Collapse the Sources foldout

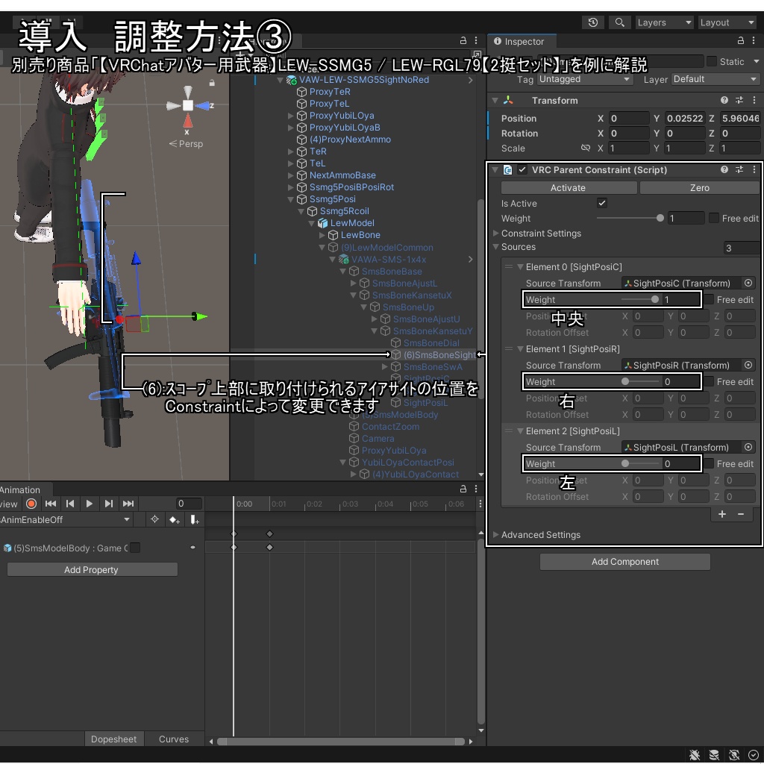click(x=495, y=247)
